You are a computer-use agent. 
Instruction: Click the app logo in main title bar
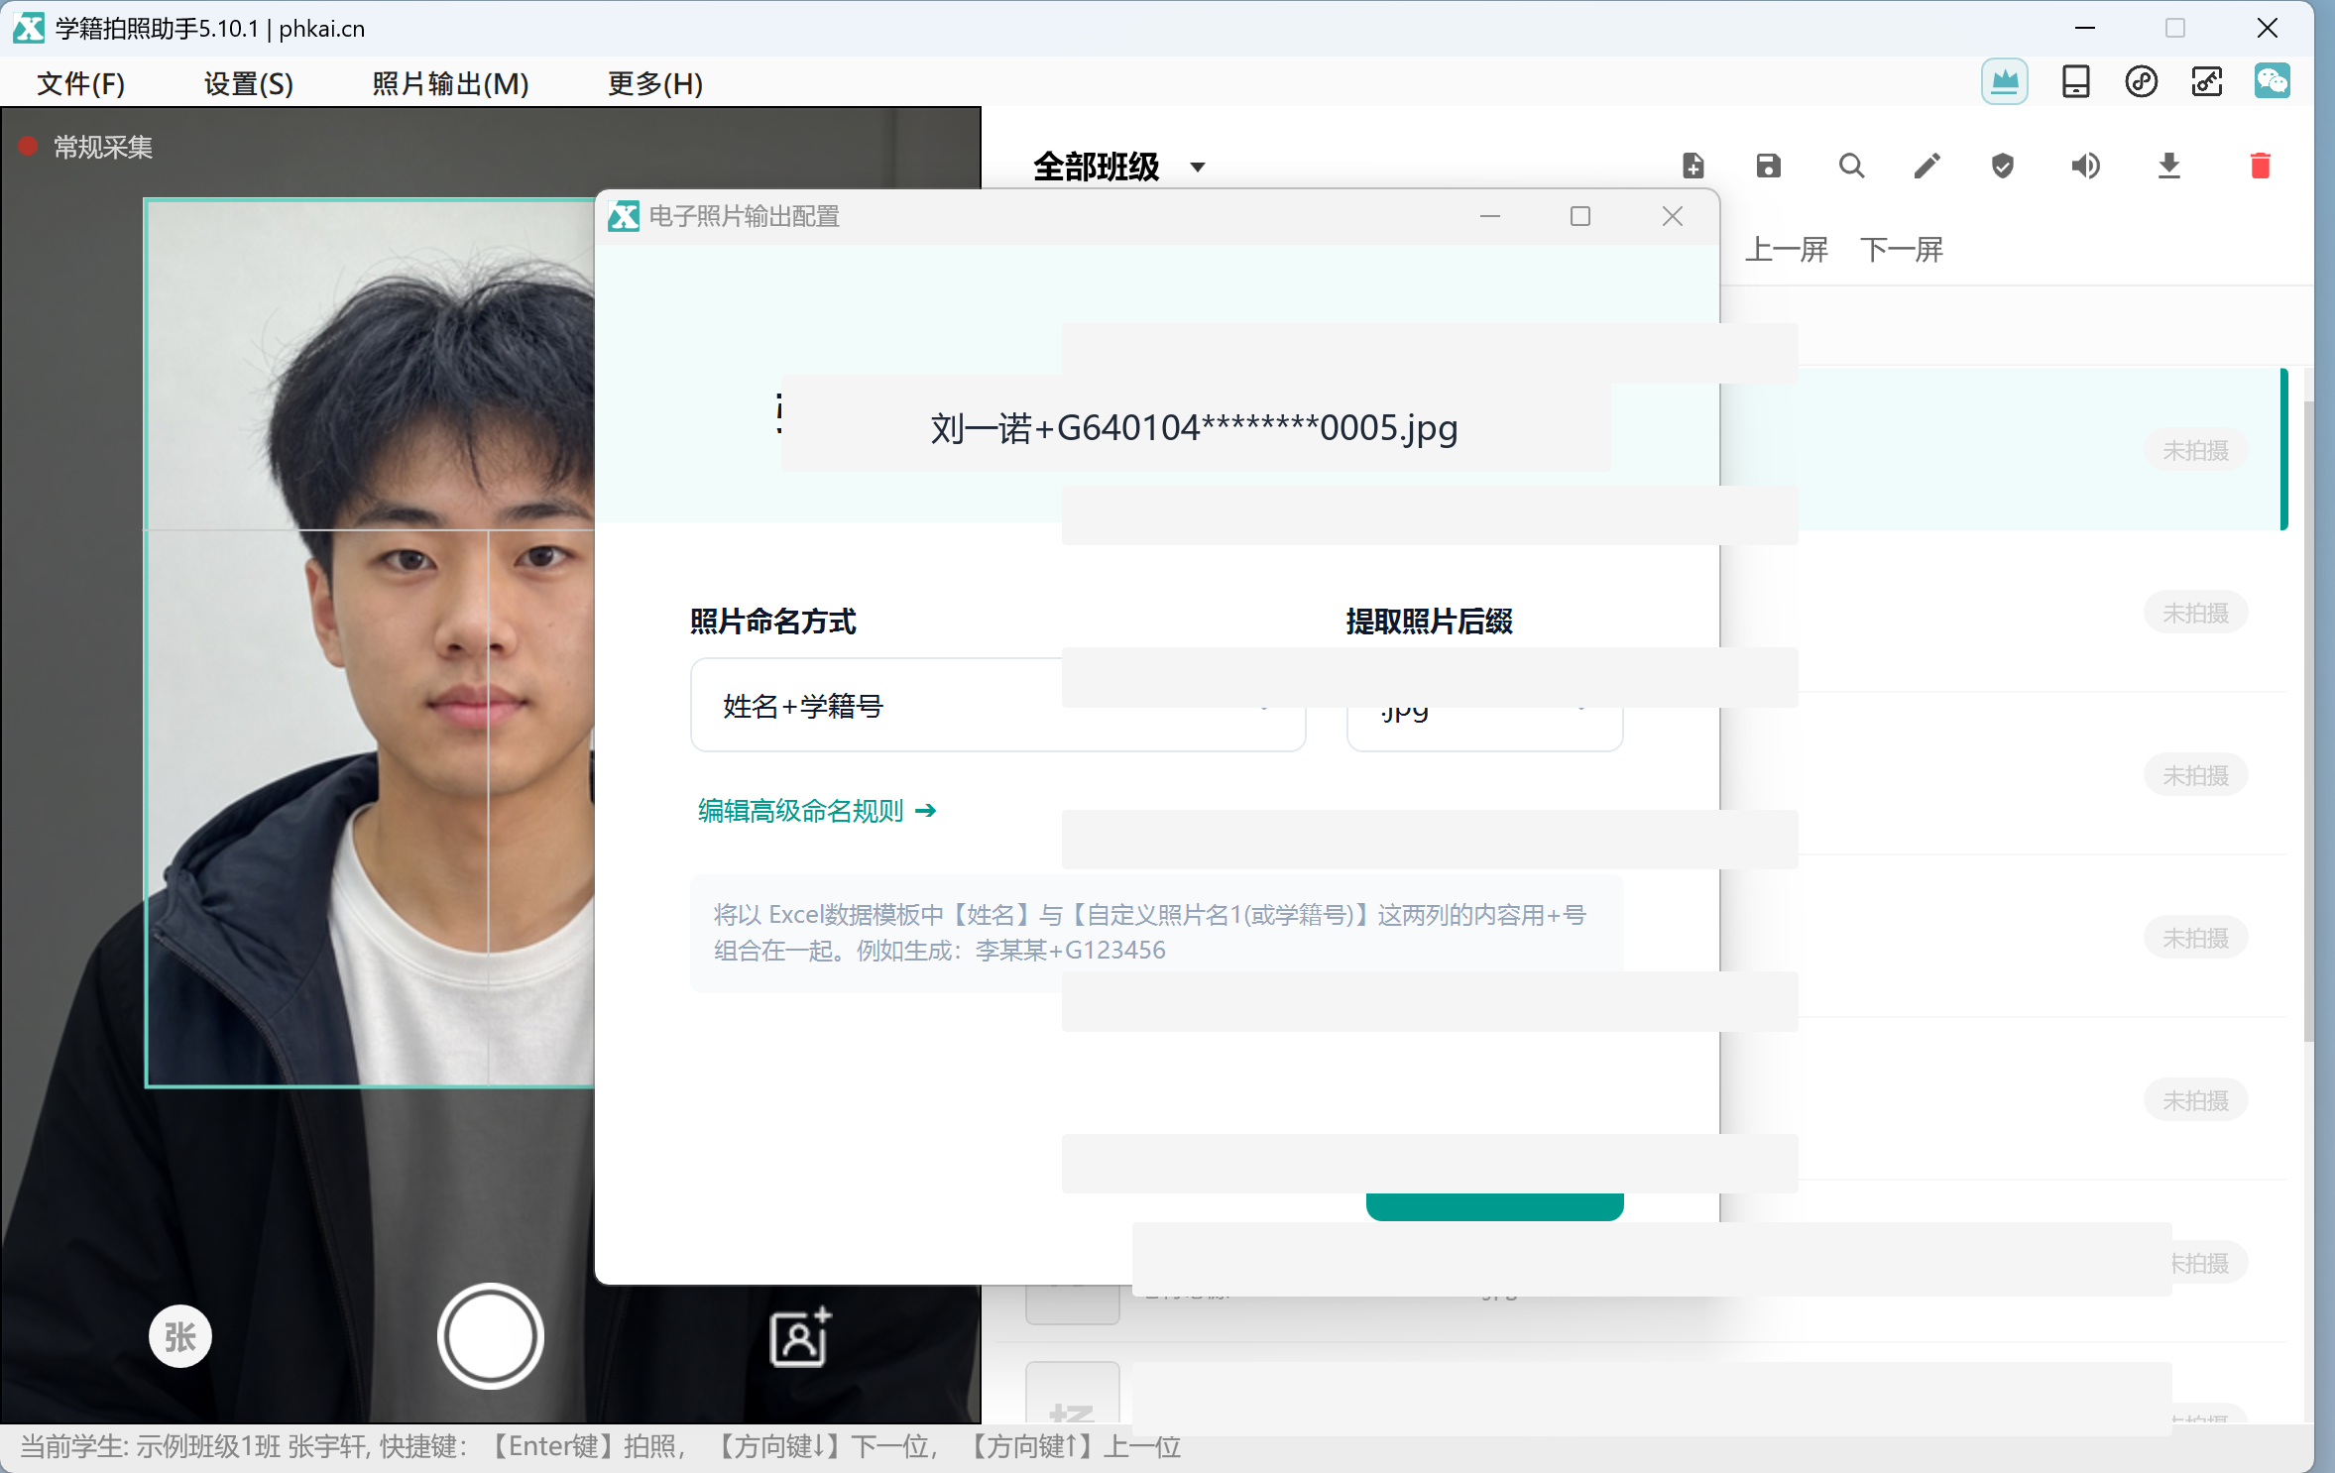pyautogui.click(x=29, y=28)
